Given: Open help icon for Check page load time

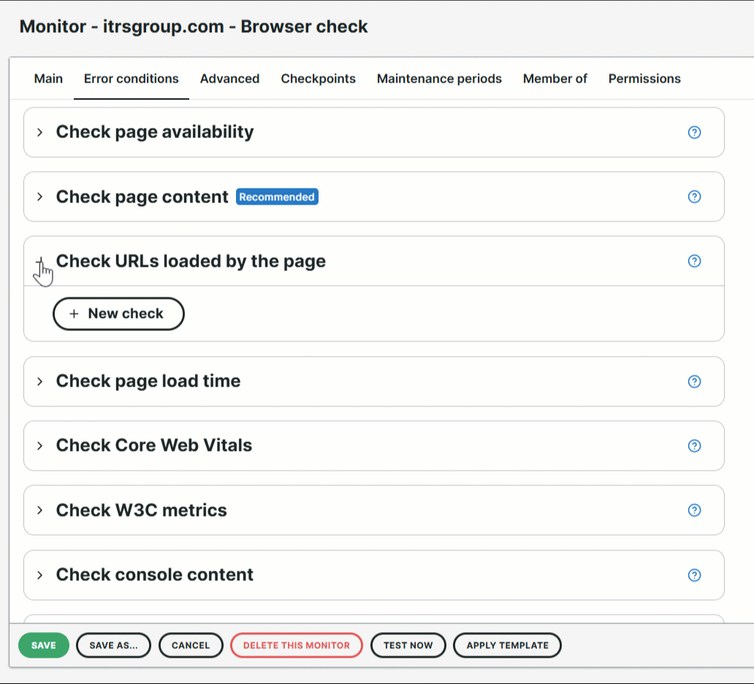Looking at the screenshot, I should (694, 381).
